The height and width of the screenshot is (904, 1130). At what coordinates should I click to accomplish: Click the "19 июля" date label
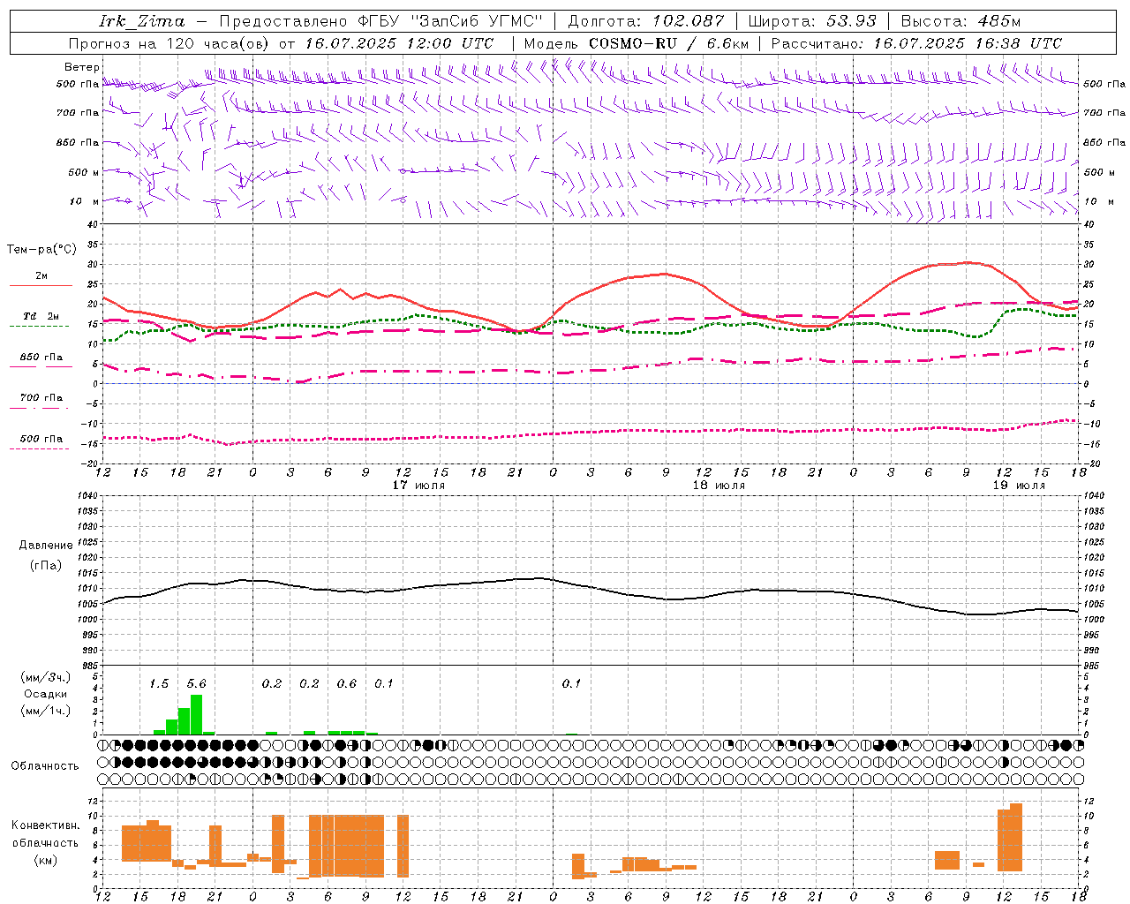pos(1019,486)
